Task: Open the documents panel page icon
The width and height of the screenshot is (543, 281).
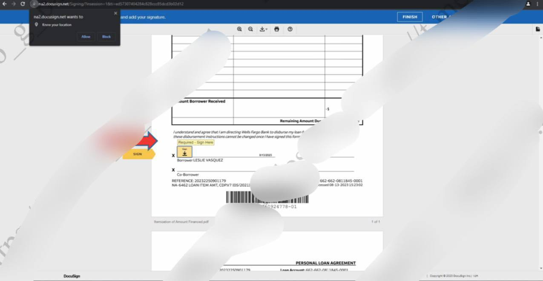Action: (x=537, y=29)
